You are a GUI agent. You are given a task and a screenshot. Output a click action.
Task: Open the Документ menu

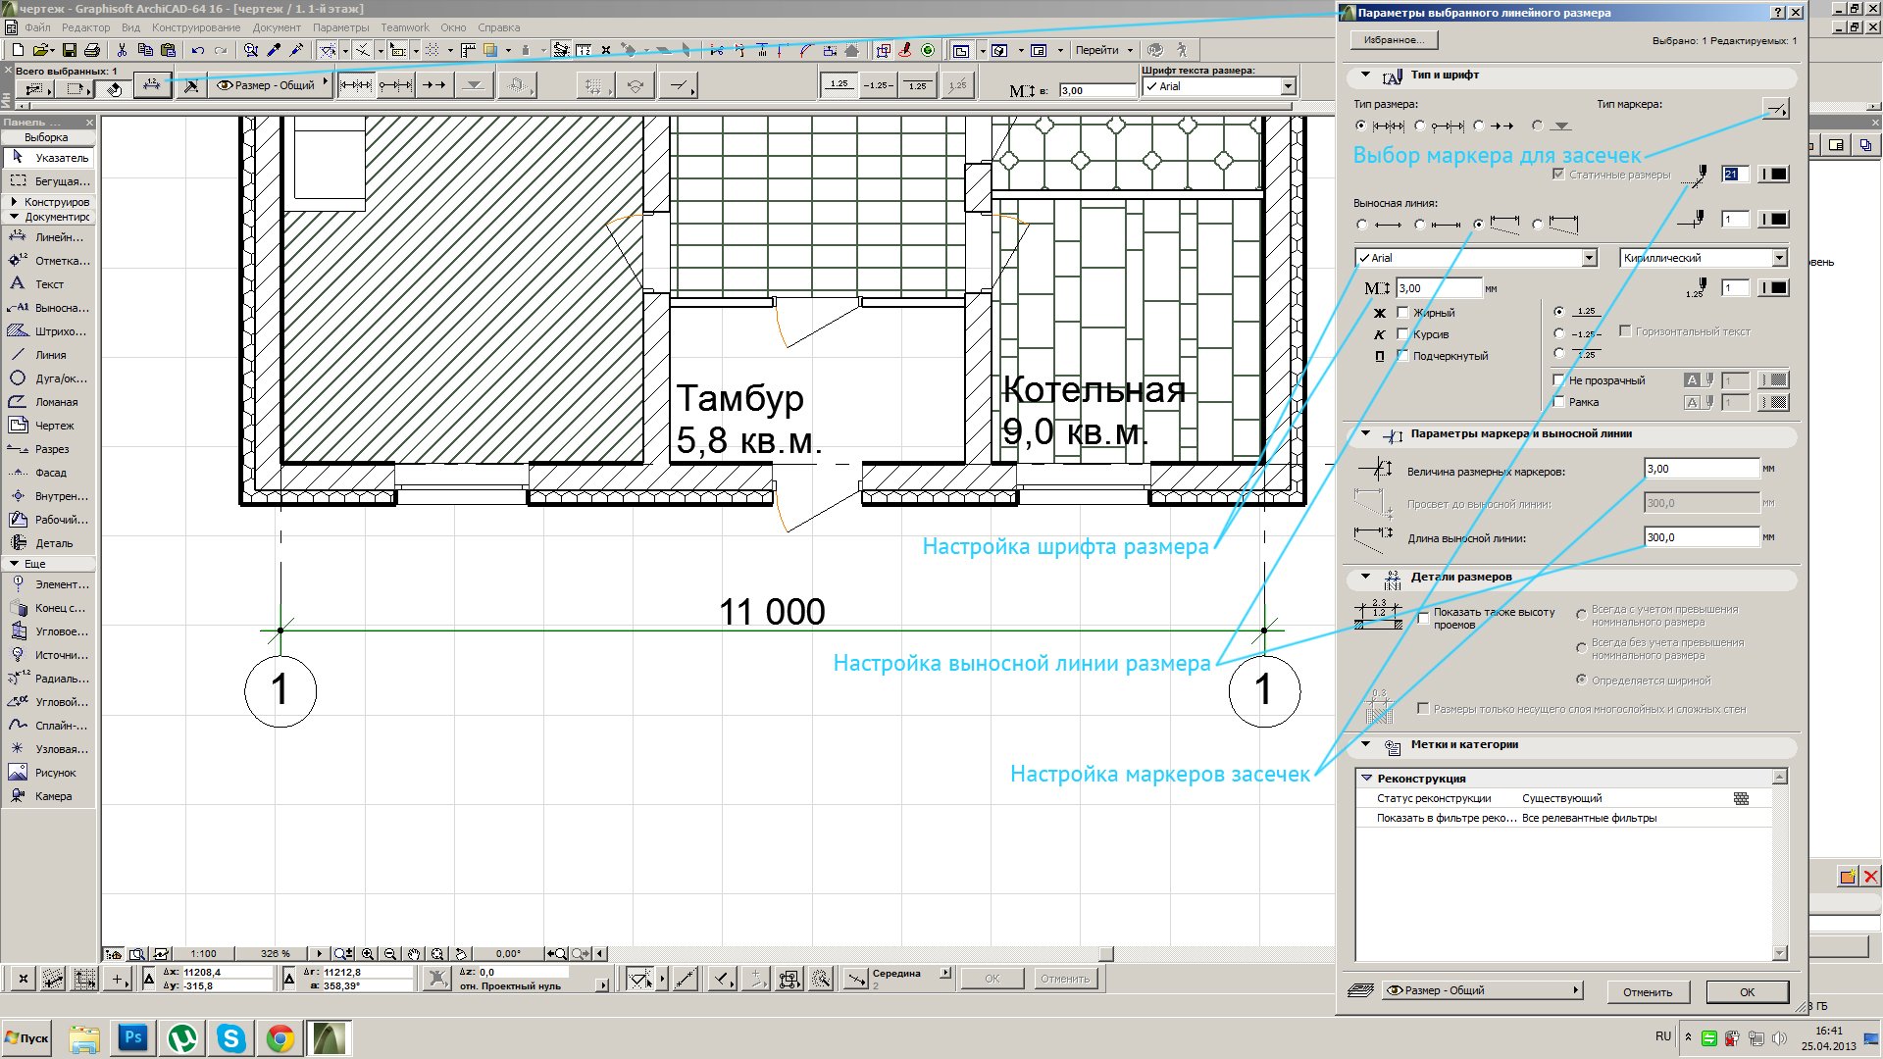point(277,27)
